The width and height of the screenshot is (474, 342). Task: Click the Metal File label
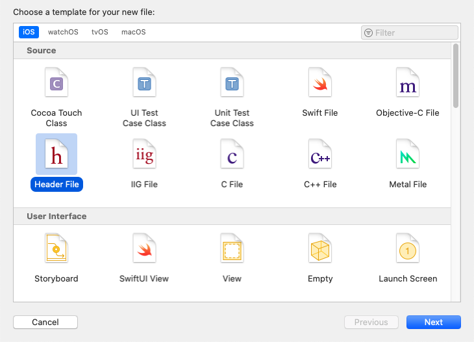[x=408, y=184]
